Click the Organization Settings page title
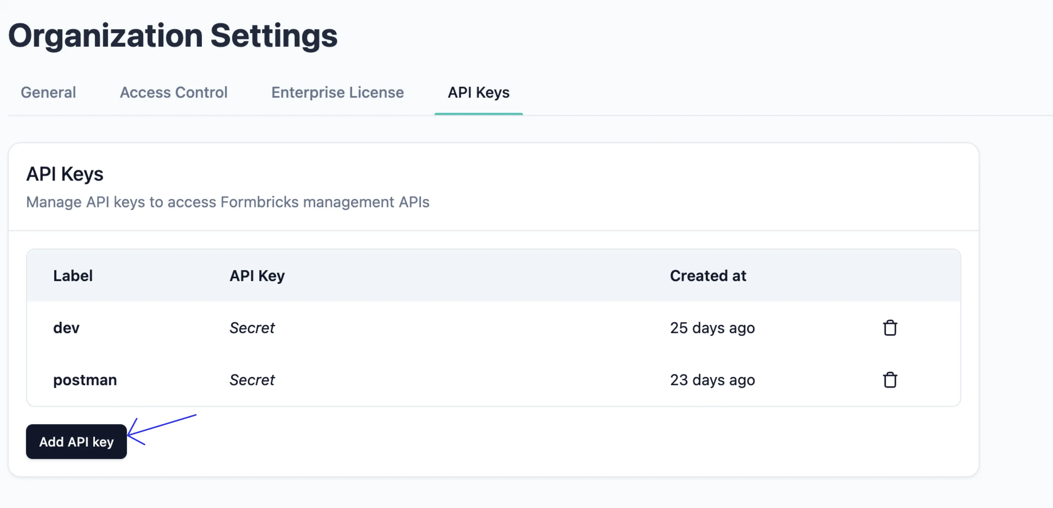Viewport: 1053px width, 508px height. 173,36
